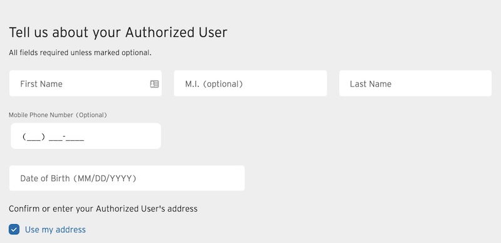Click "Confirm or enter your Authorized User's address" text
This screenshot has height=243, width=501.
tap(103, 209)
